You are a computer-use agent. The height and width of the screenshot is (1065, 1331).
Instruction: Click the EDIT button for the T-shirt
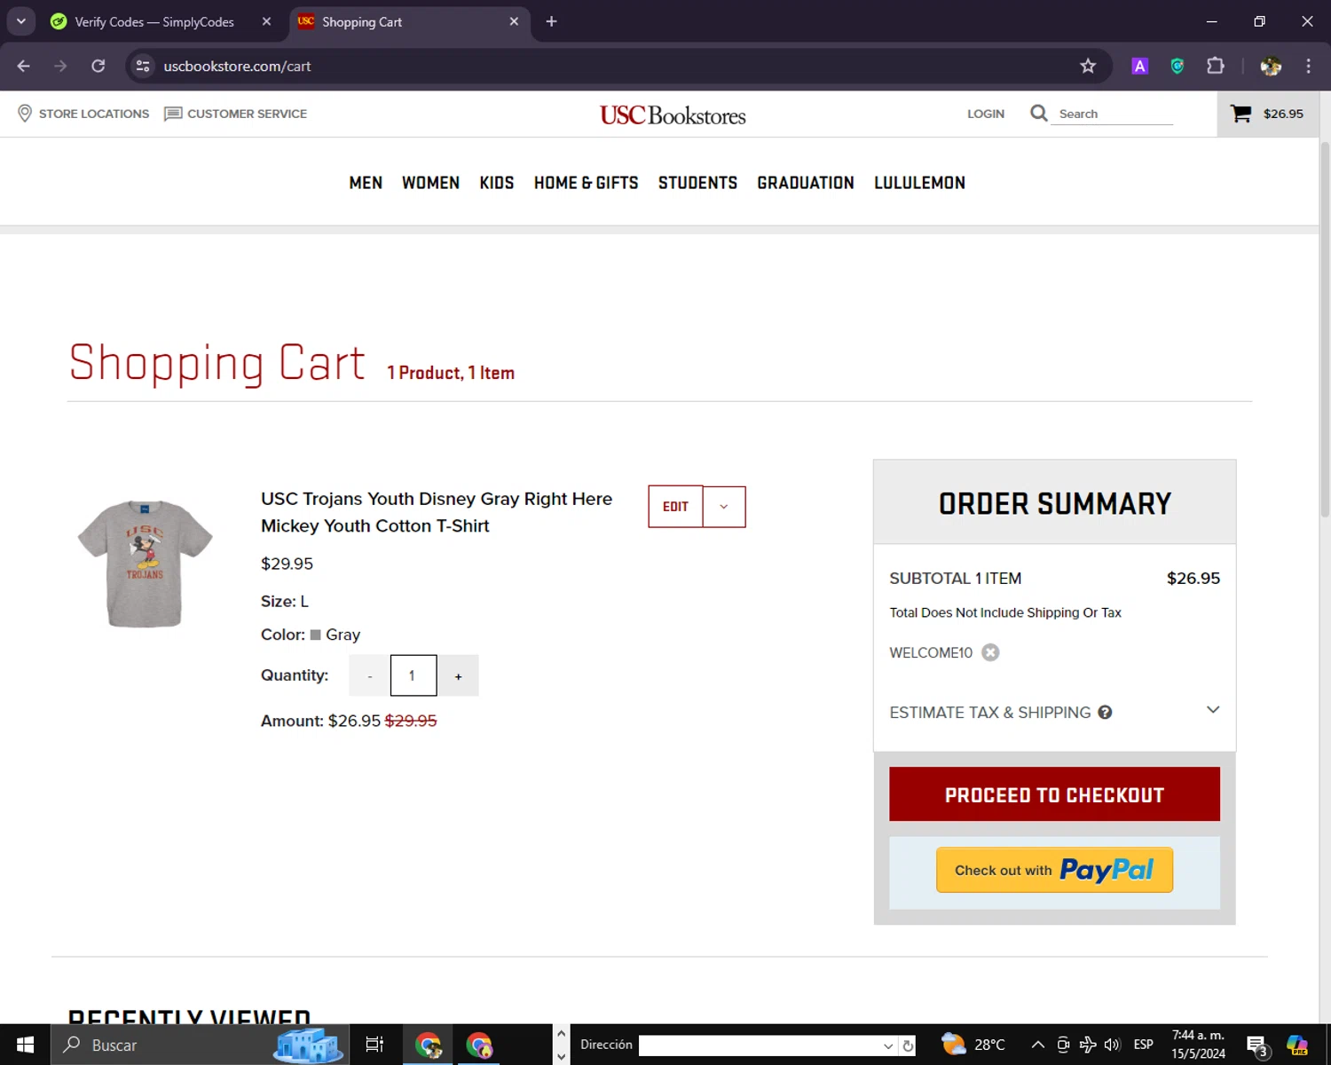[x=675, y=507]
